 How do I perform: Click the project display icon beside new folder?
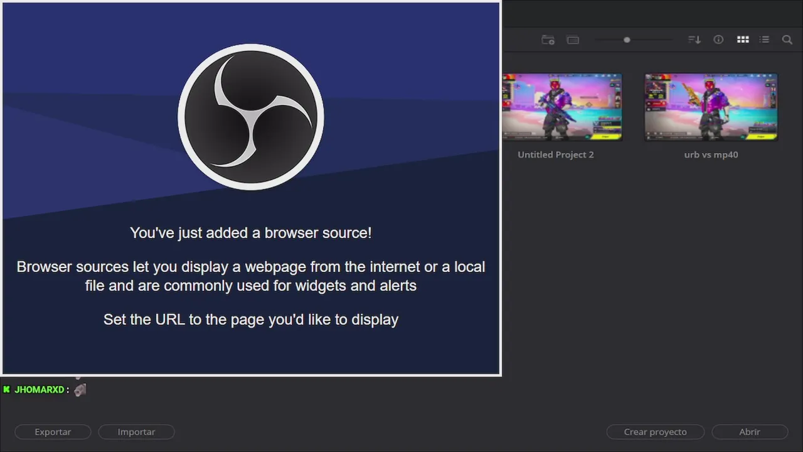coord(573,40)
